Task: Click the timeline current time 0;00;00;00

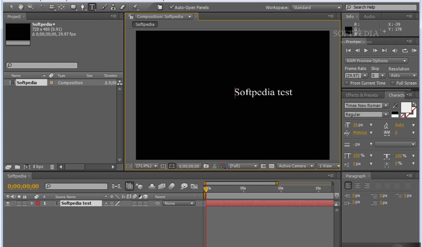Action: [23, 186]
